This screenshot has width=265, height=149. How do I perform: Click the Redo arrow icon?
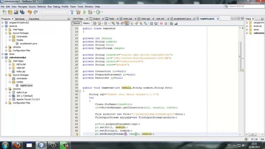click(x=36, y=12)
